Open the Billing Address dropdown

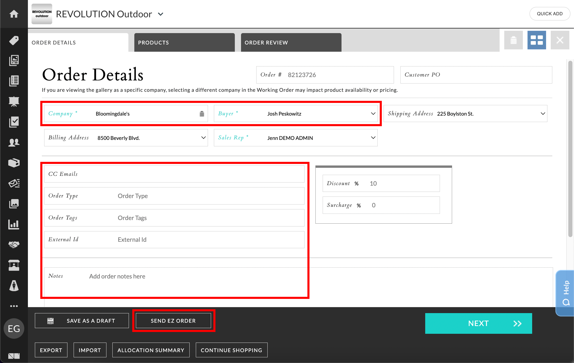point(126,138)
